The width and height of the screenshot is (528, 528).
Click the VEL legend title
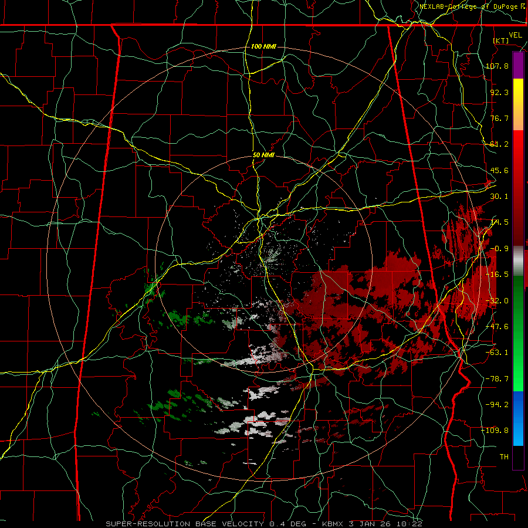click(515, 35)
